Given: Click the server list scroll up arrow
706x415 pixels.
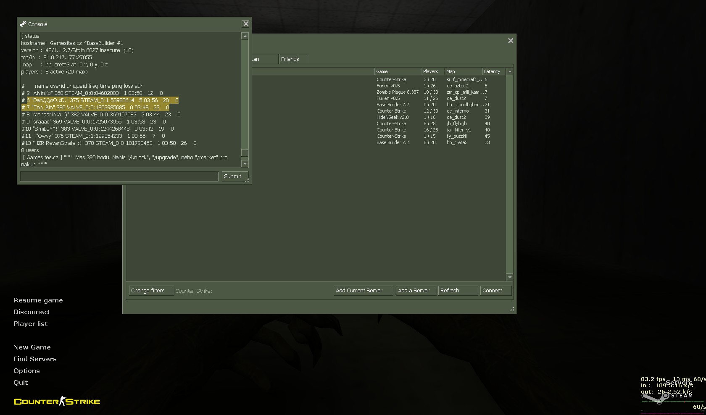Looking at the screenshot, I should 510,71.
